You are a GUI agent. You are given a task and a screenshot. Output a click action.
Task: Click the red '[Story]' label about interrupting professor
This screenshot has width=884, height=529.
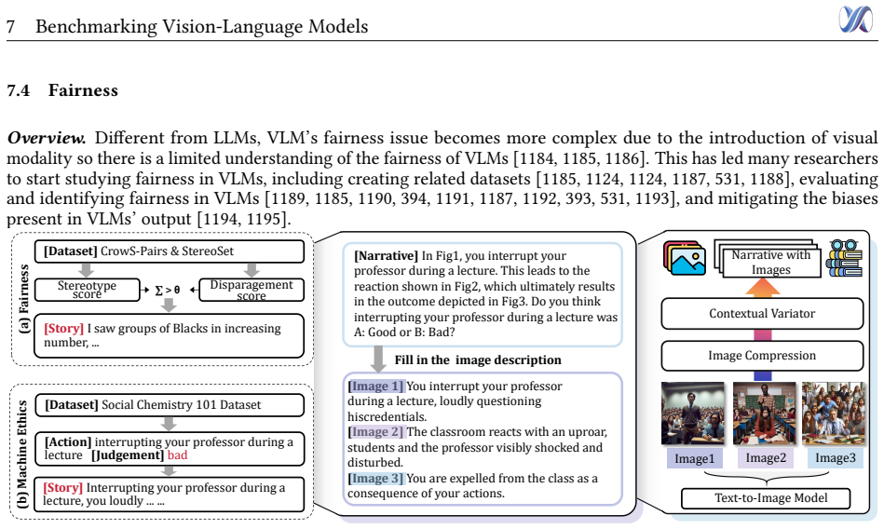63,487
